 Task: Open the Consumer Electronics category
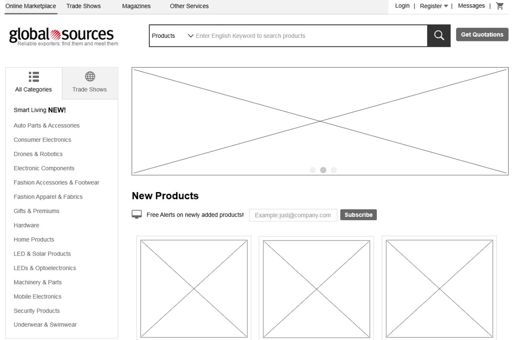[x=42, y=140]
